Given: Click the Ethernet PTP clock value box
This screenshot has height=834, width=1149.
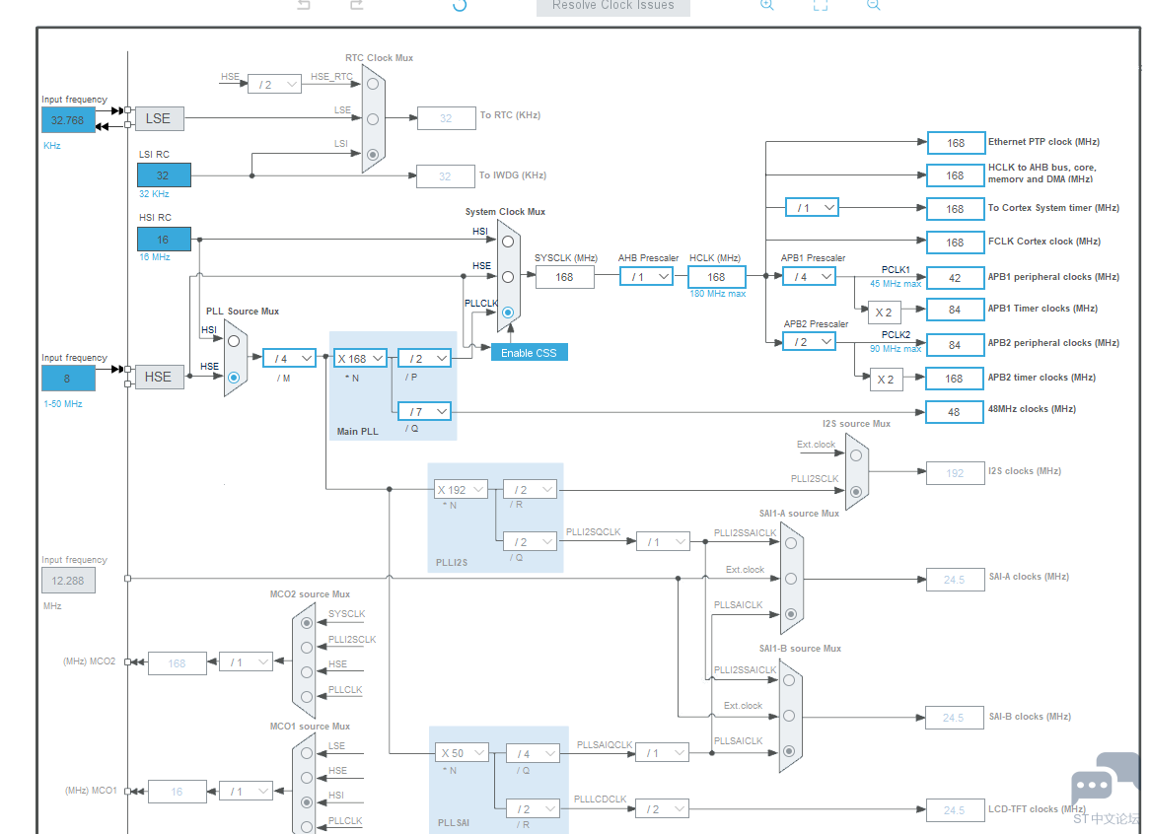Looking at the screenshot, I should [956, 143].
